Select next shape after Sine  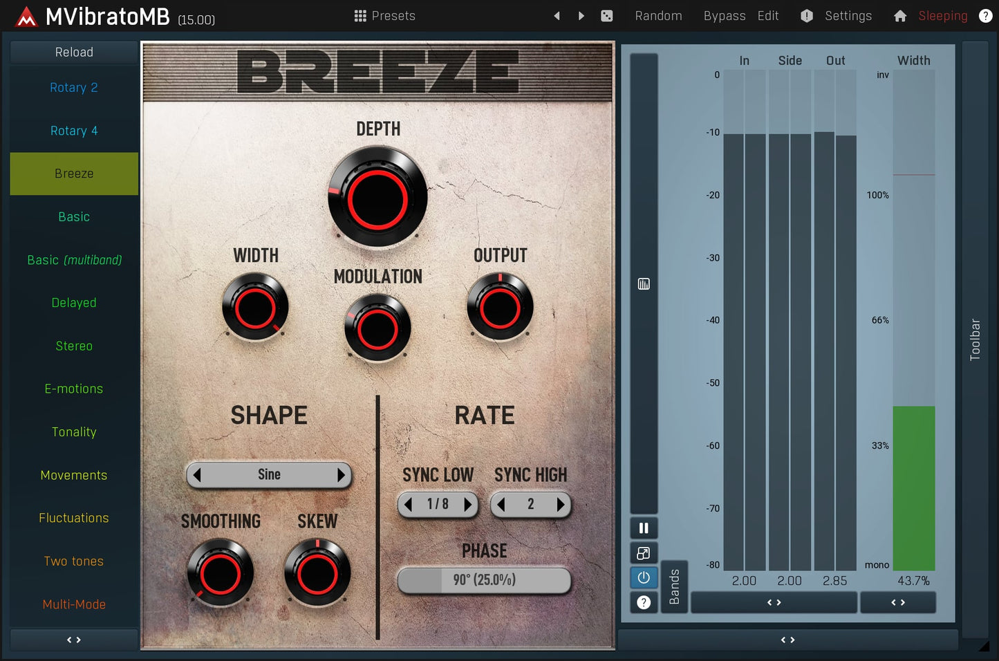tap(341, 475)
